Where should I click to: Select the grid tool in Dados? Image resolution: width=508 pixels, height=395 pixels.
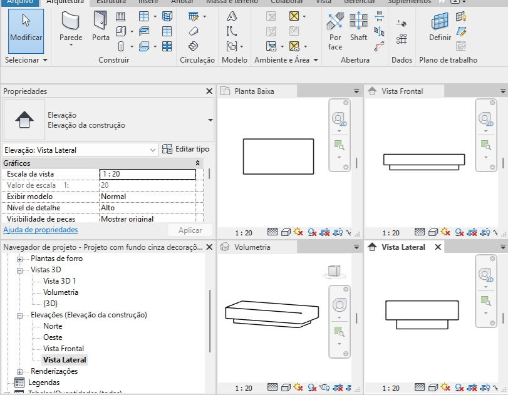(402, 39)
